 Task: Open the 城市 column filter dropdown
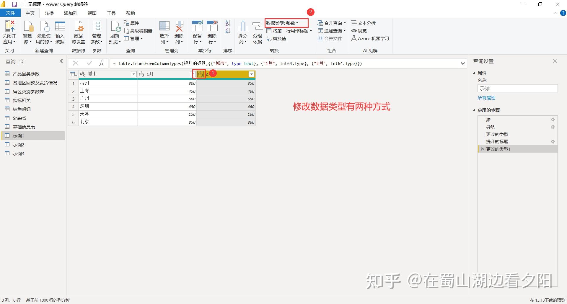coord(134,74)
